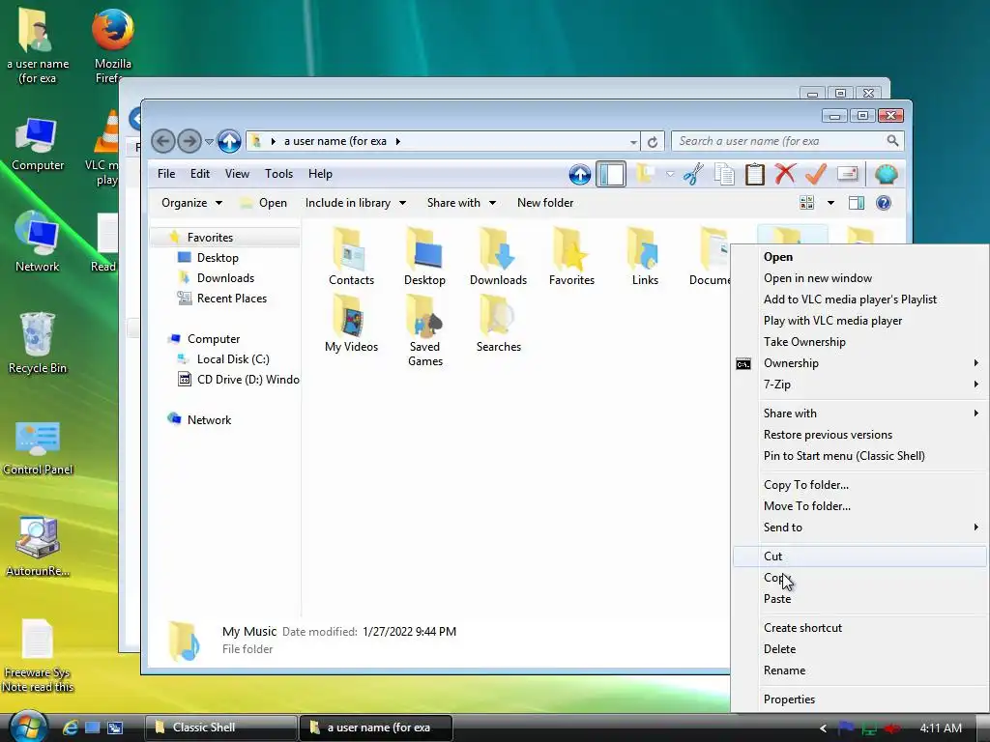Click the Back navigation arrow
Screen dimensions: 990x742
pos(162,141)
